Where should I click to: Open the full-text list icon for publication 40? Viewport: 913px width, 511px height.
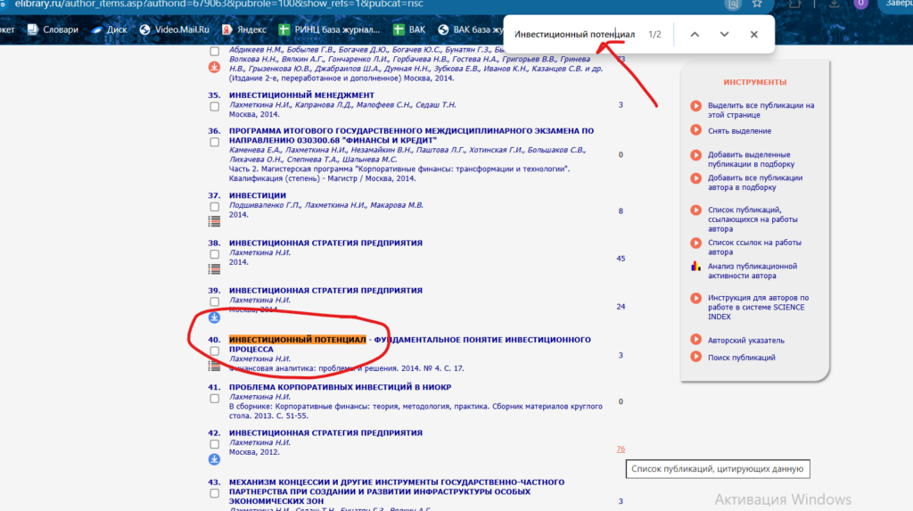(214, 366)
